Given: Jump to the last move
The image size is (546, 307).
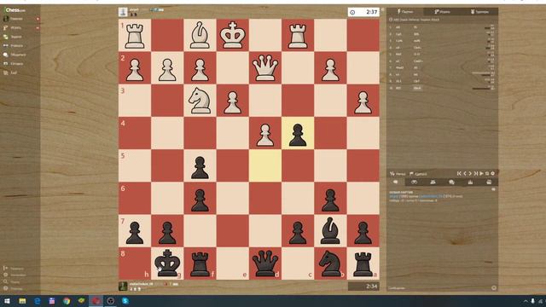Looking at the screenshot, I should tap(476, 173).
